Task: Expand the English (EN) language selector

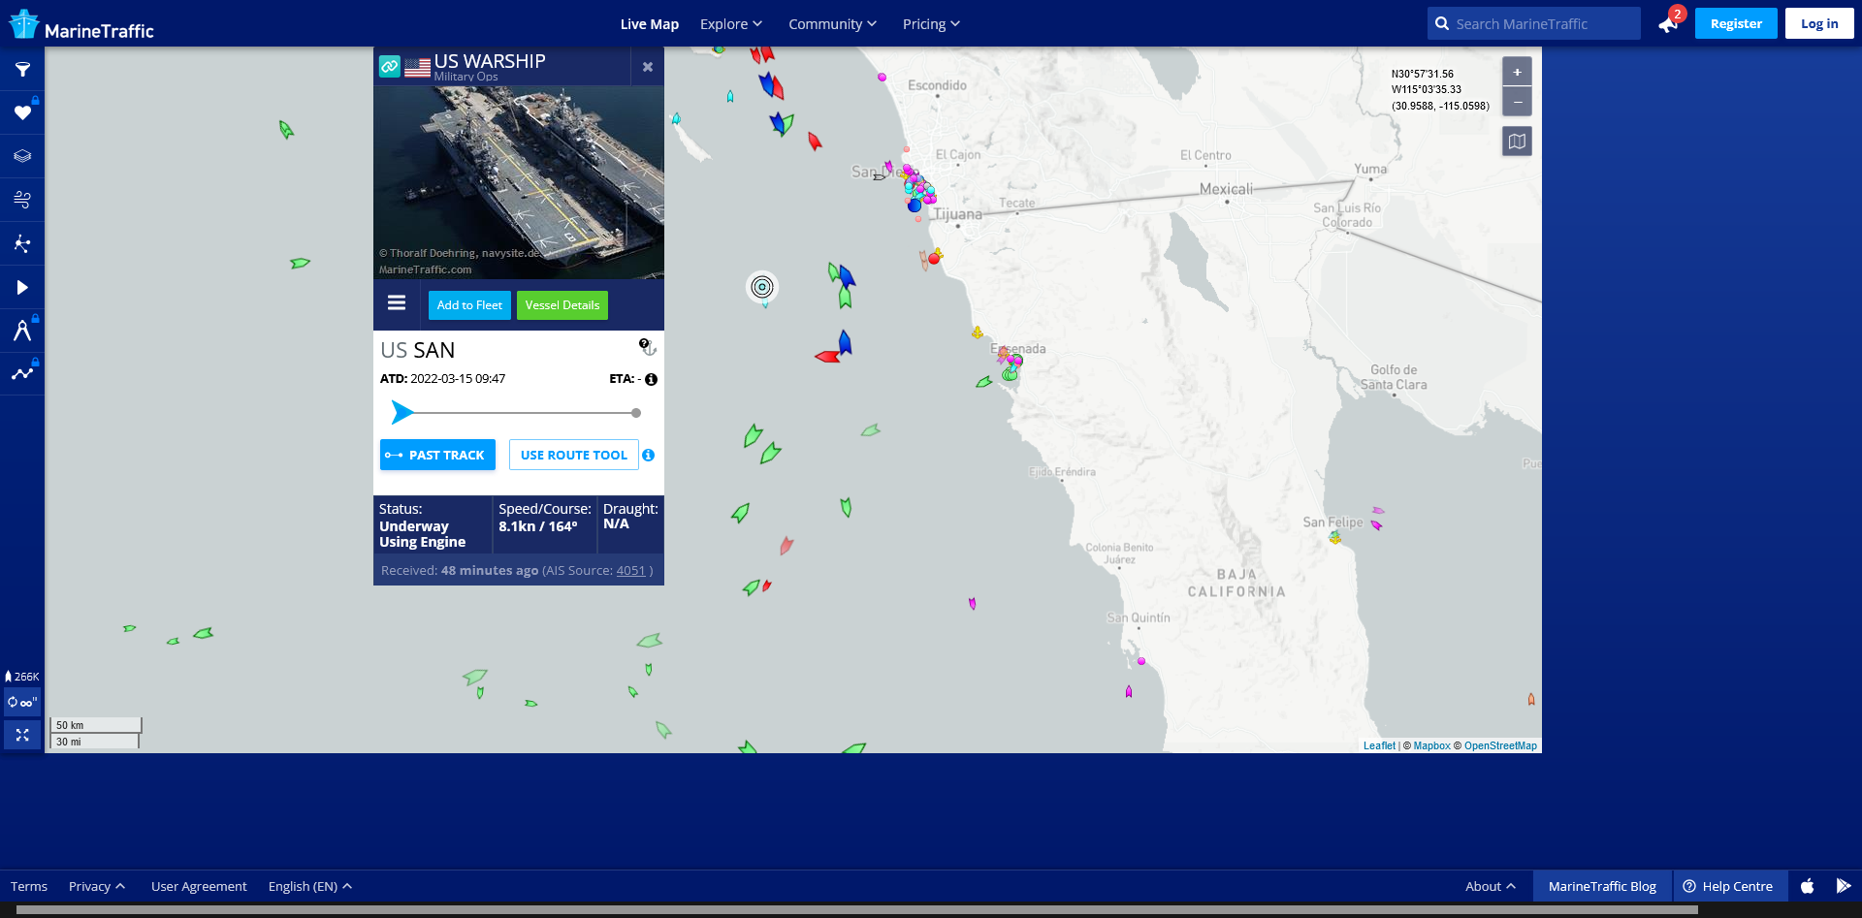Action: (310, 887)
